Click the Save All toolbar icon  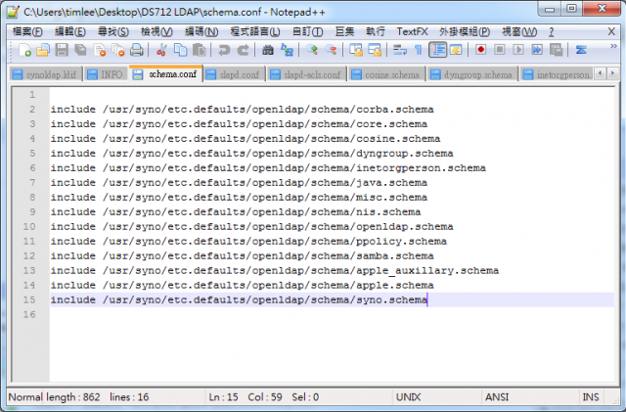click(80, 50)
